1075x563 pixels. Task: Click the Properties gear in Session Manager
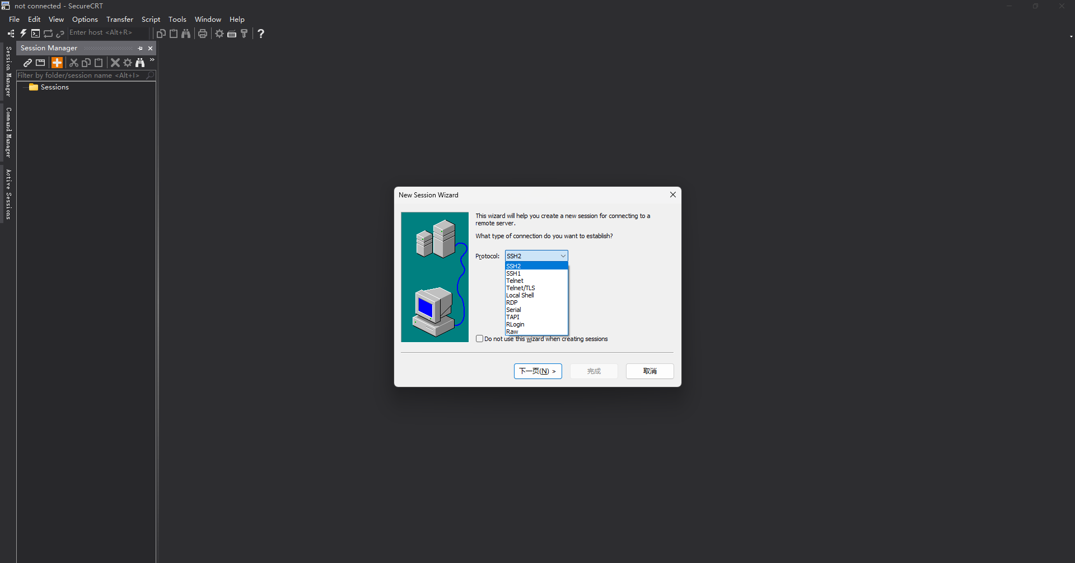[128, 63]
